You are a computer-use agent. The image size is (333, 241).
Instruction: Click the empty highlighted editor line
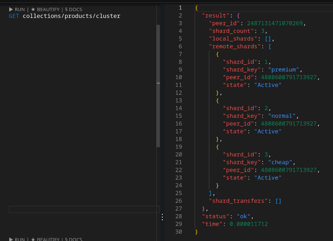click(84, 209)
